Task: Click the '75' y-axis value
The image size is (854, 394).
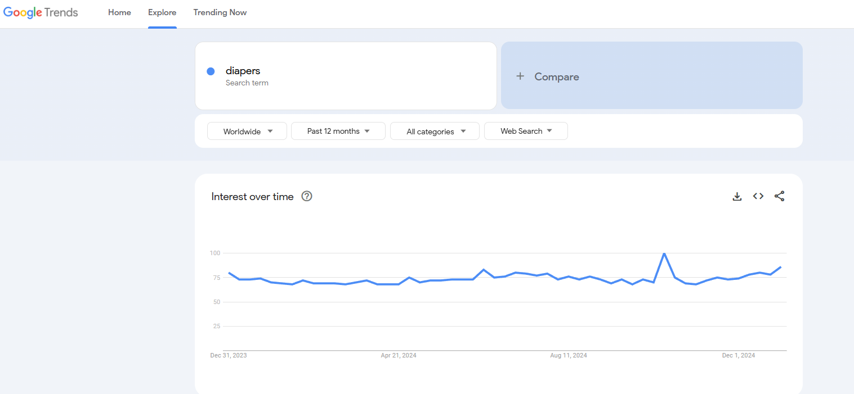Action: [x=217, y=278]
